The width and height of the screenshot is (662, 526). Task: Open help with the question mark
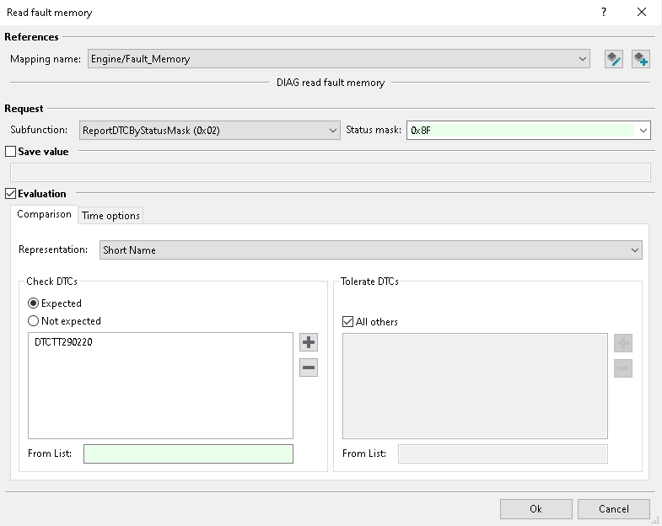pos(604,12)
